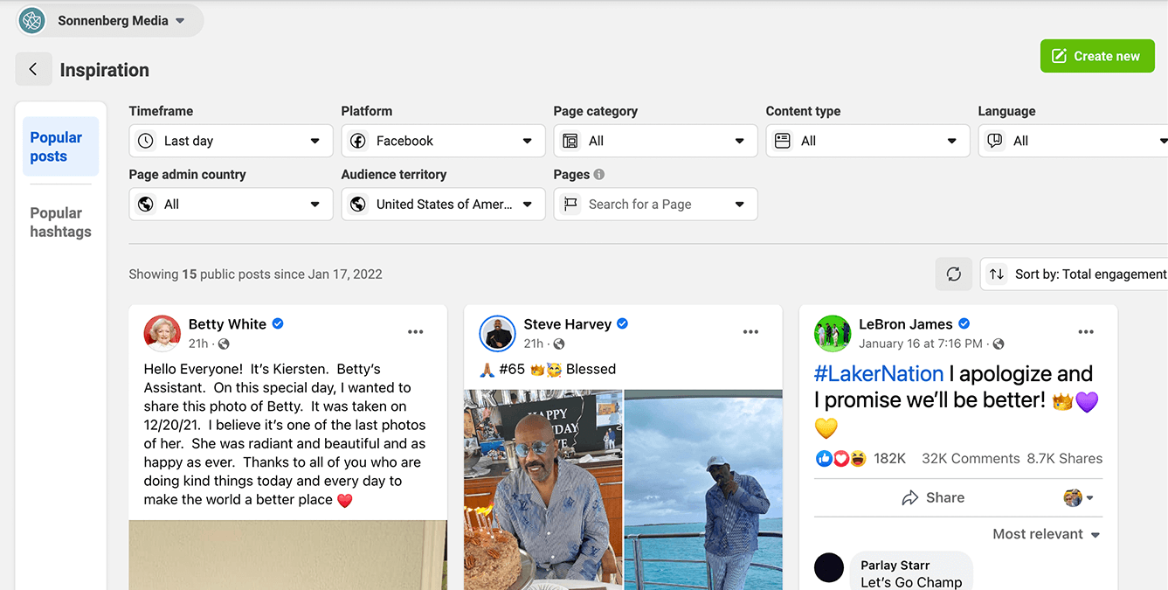
Task: Click Betty White's profile picture
Action: pyautogui.click(x=162, y=333)
